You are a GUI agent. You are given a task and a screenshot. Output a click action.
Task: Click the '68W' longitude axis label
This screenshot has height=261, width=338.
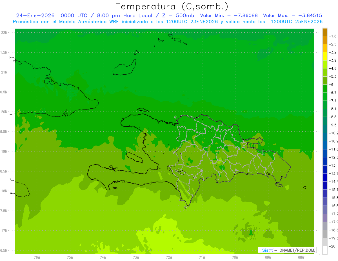click(301, 257)
